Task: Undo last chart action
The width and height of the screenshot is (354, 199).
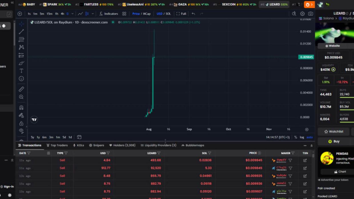Action: (x=193, y=14)
